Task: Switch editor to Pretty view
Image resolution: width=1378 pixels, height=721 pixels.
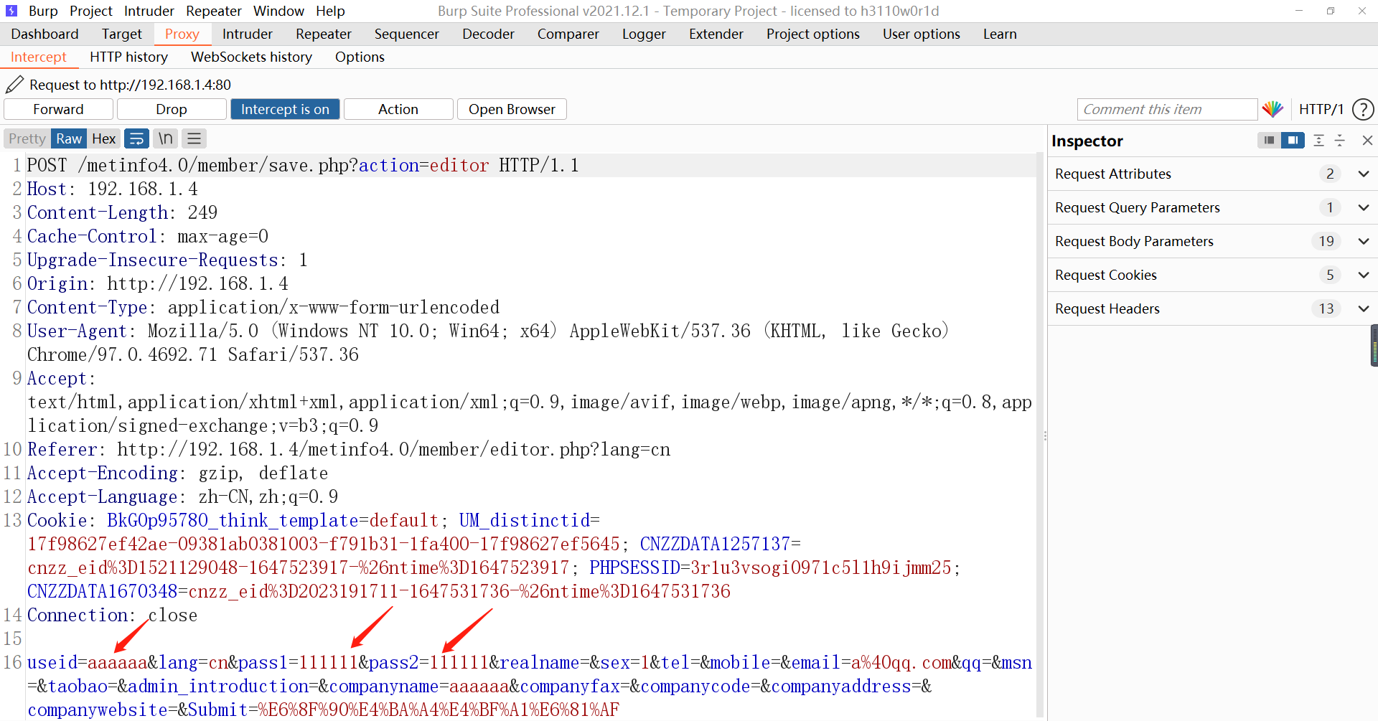Action: click(x=27, y=138)
